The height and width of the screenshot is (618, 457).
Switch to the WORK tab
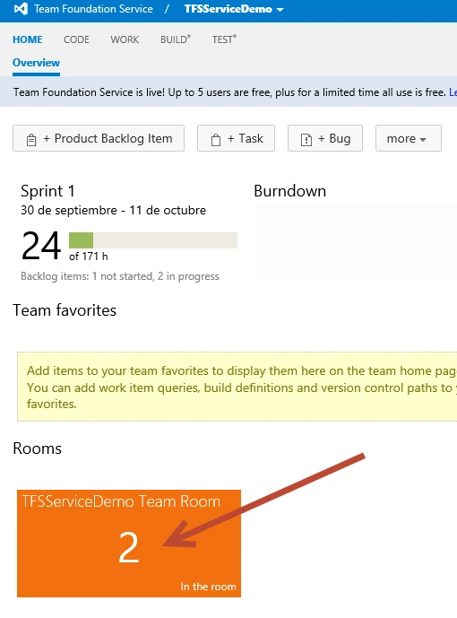(x=125, y=39)
